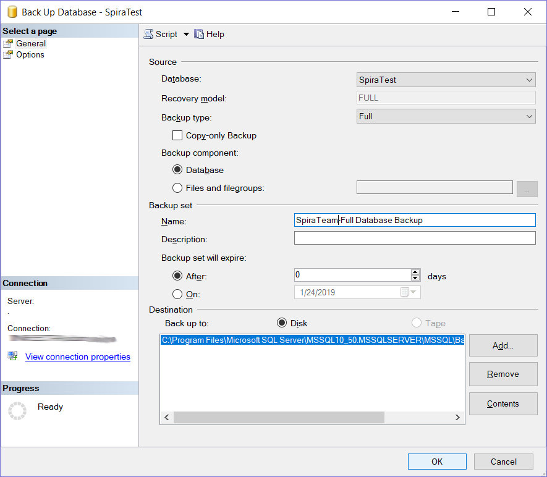Open View connection properties link
Screen dimensions: 547x477
tap(78, 357)
